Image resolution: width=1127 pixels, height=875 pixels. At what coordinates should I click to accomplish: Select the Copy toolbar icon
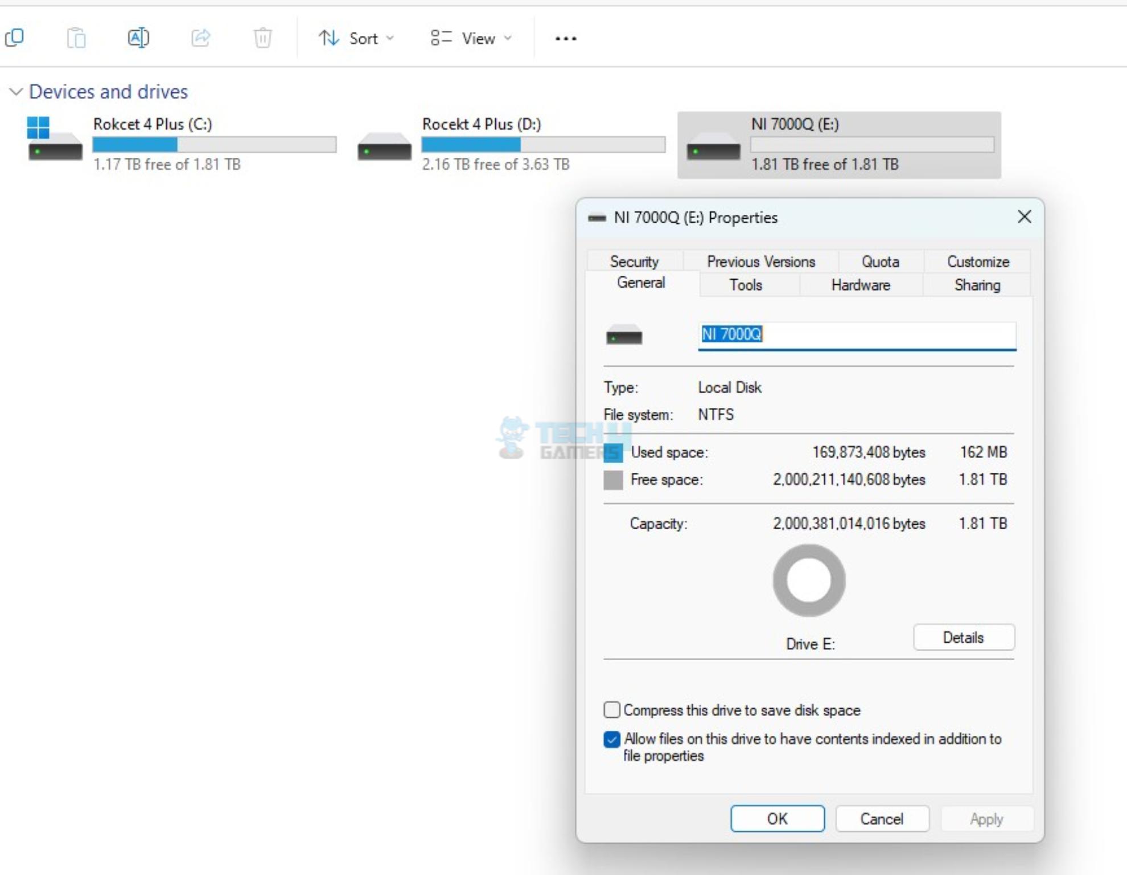15,38
